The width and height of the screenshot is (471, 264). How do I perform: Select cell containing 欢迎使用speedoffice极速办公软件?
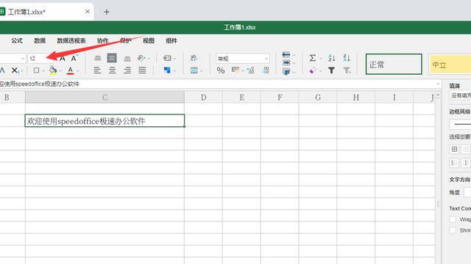pyautogui.click(x=105, y=120)
